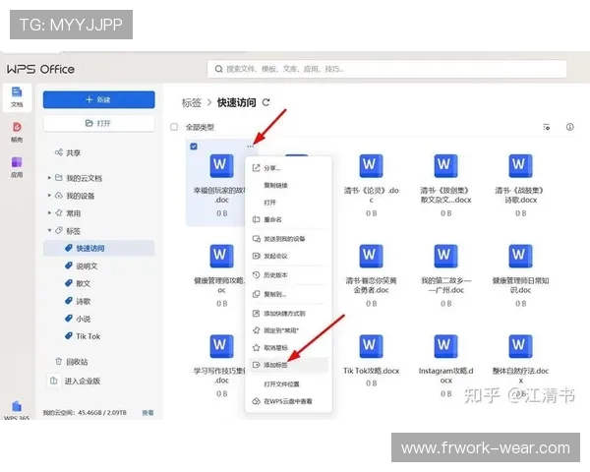590x472 pixels.
Task: Choose 分享... in the context menu
Action: pyautogui.click(x=288, y=168)
